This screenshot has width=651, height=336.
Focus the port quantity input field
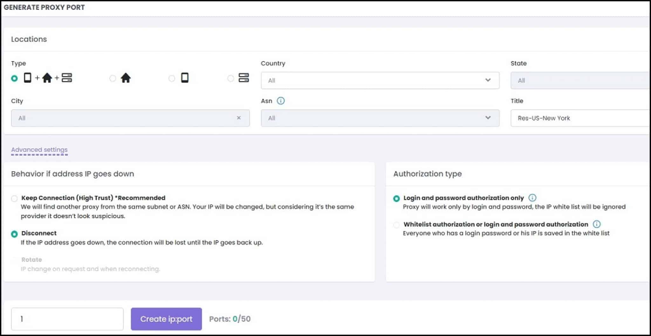point(67,319)
